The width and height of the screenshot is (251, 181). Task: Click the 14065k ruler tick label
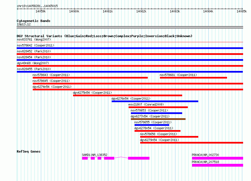[242, 11]
